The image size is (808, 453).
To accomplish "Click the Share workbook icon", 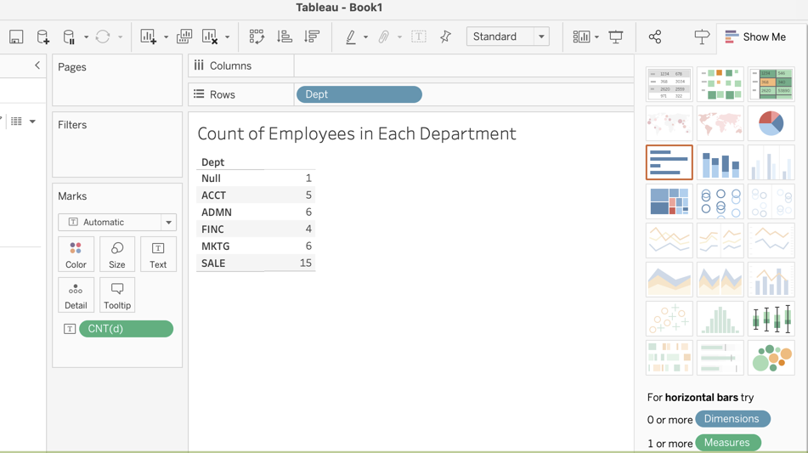I will tap(654, 37).
